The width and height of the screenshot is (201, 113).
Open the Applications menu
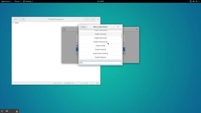click(x=6, y=1)
